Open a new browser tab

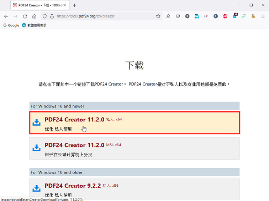coord(74,5)
